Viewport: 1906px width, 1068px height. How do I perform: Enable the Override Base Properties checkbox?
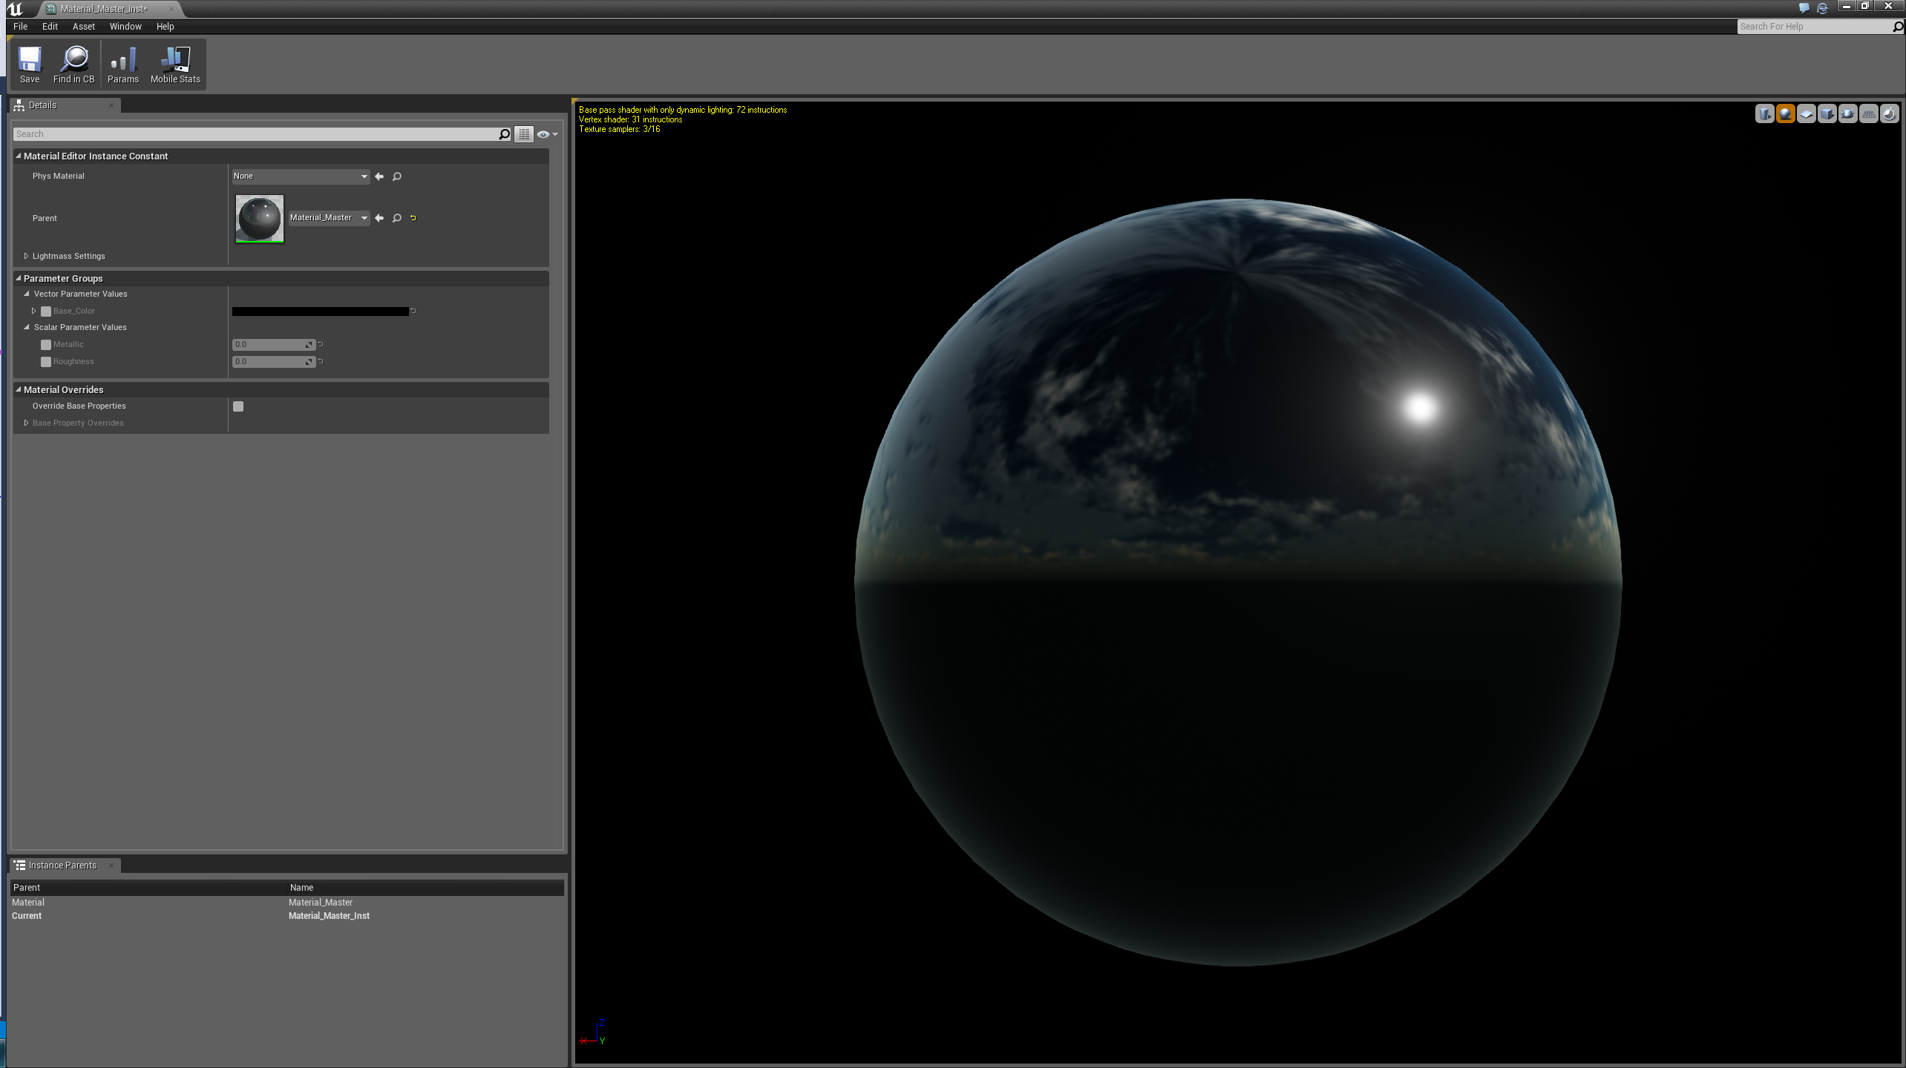coord(238,406)
